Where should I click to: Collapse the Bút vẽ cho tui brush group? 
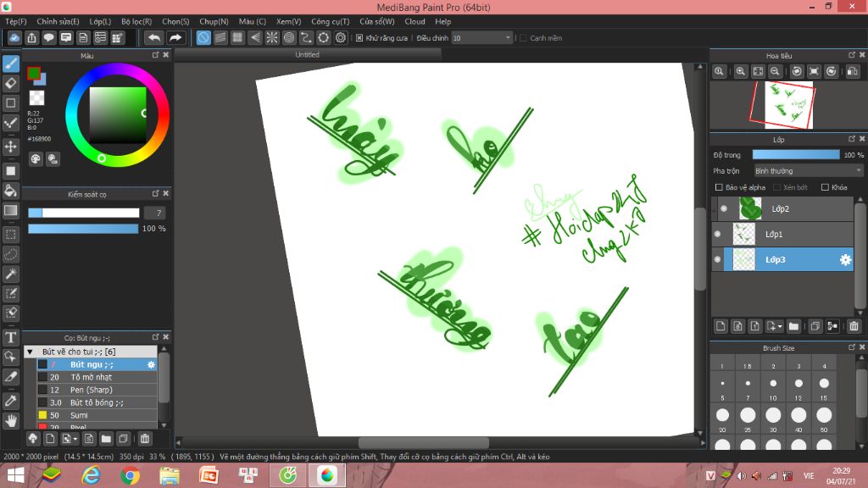click(x=31, y=352)
